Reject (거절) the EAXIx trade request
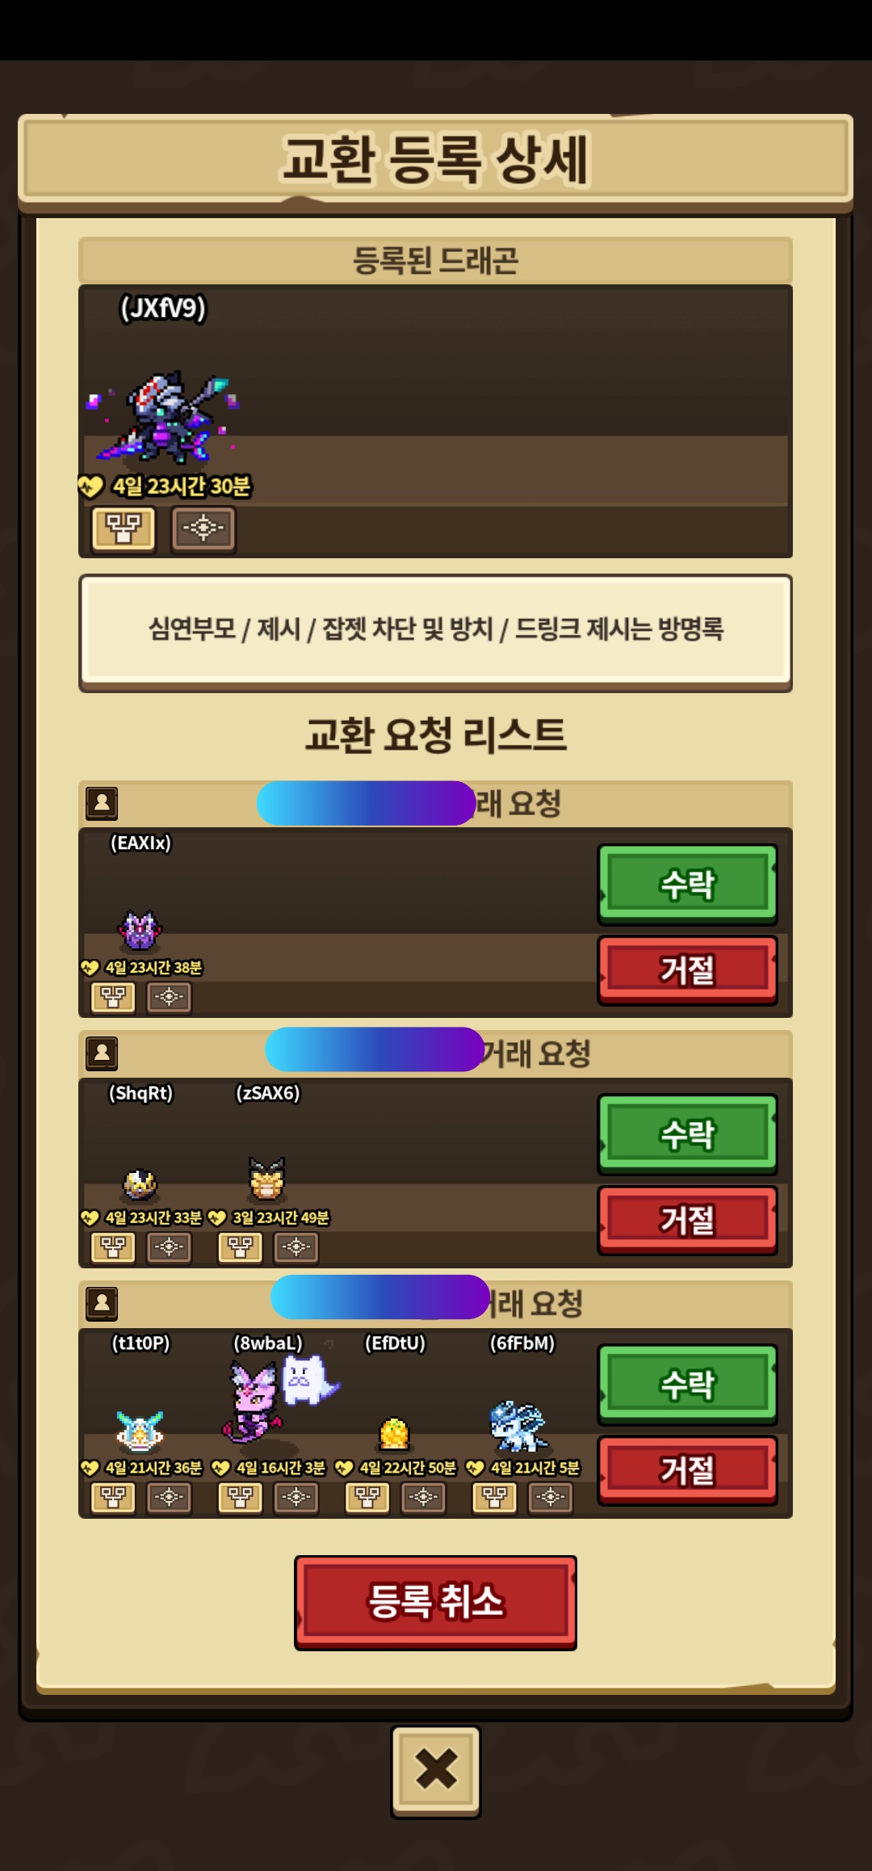The image size is (872, 1871). coord(688,970)
